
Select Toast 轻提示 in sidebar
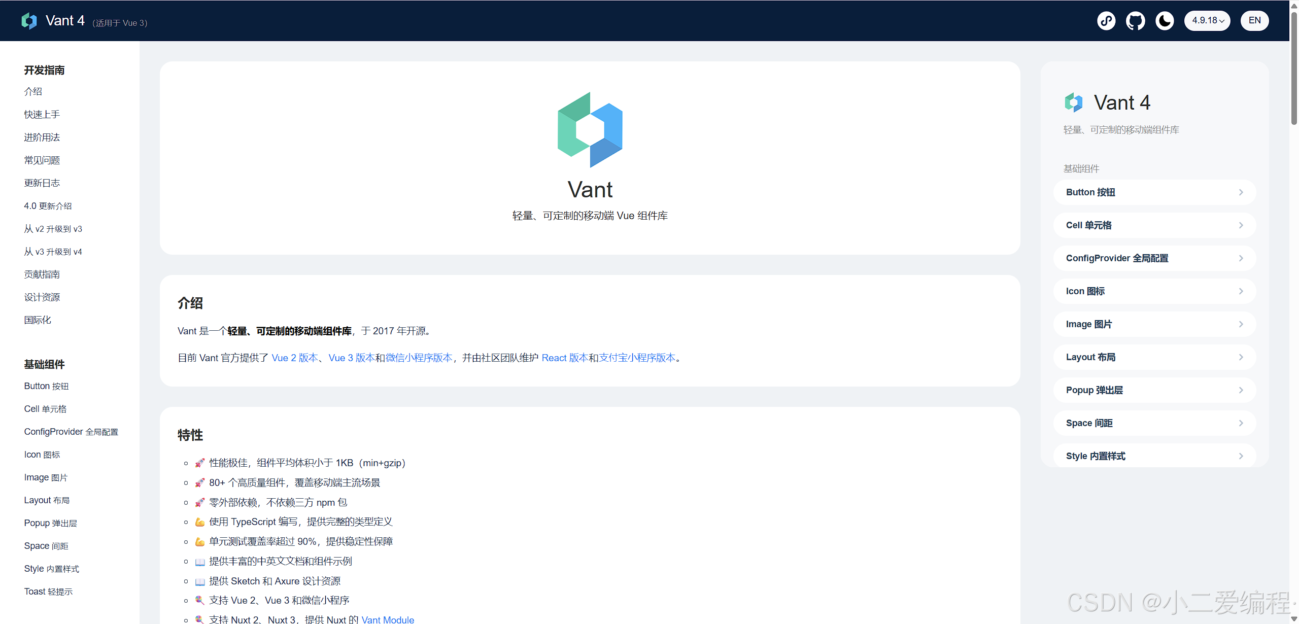pyautogui.click(x=48, y=592)
